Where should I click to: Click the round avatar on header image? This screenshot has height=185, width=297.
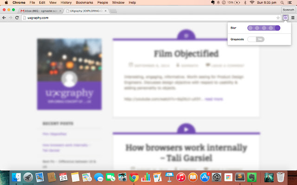coord(69,79)
